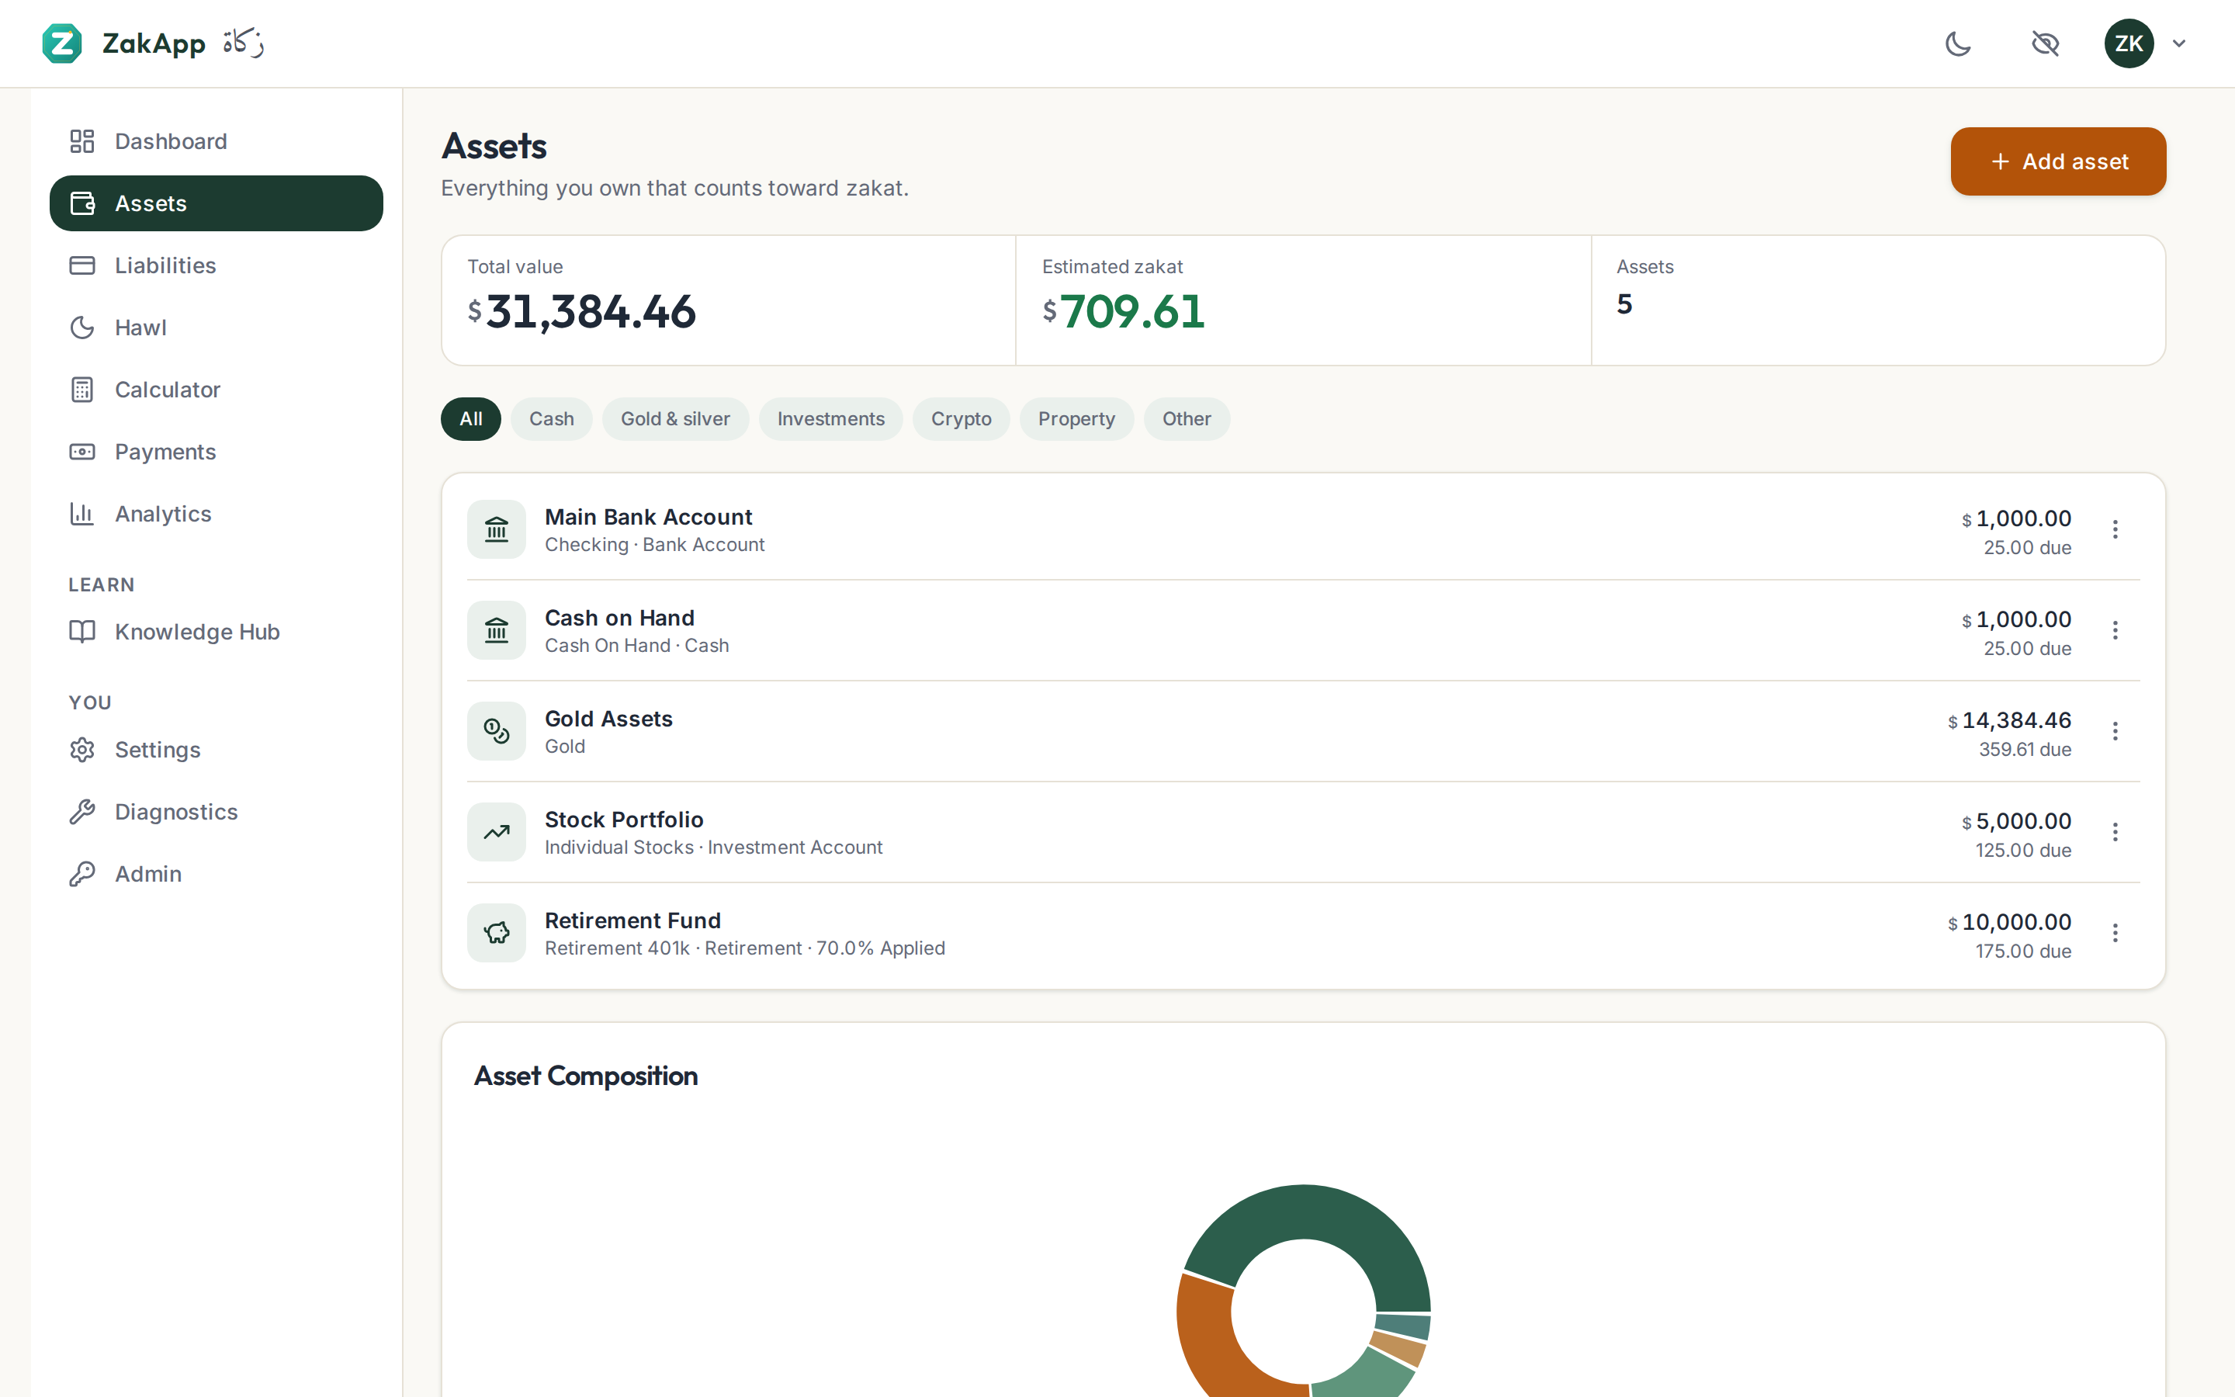
Task: Click the dark green donut chart segment
Action: [x=1321, y=1213]
